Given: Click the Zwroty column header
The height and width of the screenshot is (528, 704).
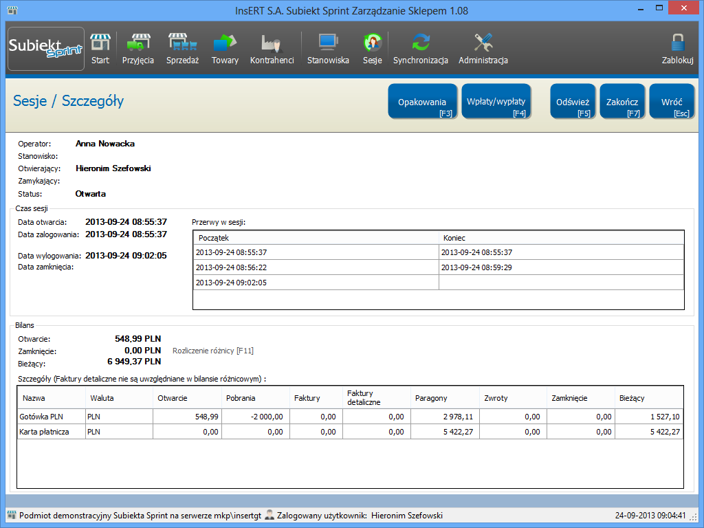Looking at the screenshot, I should [513, 398].
